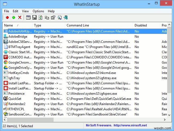The image size is (174, 131).
Task: Click the HotKeysCmds row icon
Action: pos(5,73)
